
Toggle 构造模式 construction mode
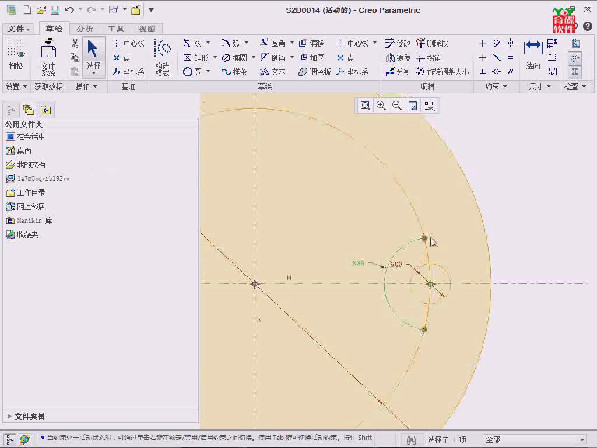(x=163, y=58)
